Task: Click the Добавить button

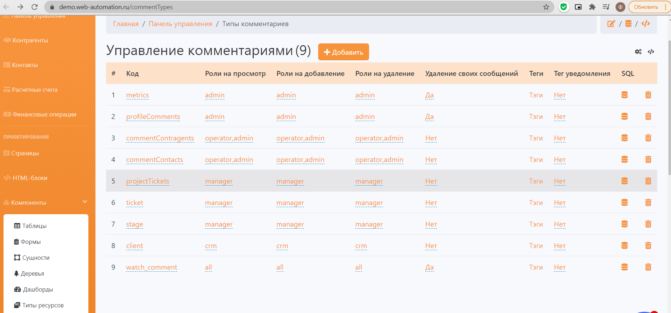Action: pyautogui.click(x=343, y=52)
